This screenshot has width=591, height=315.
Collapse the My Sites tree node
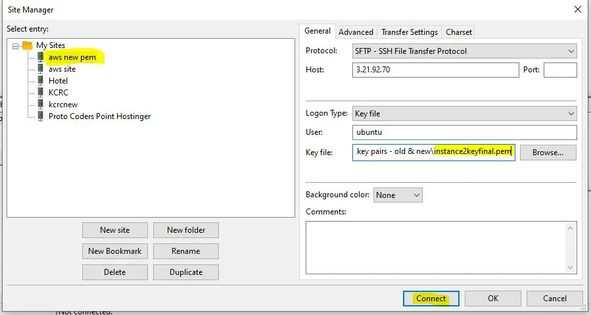click(16, 46)
